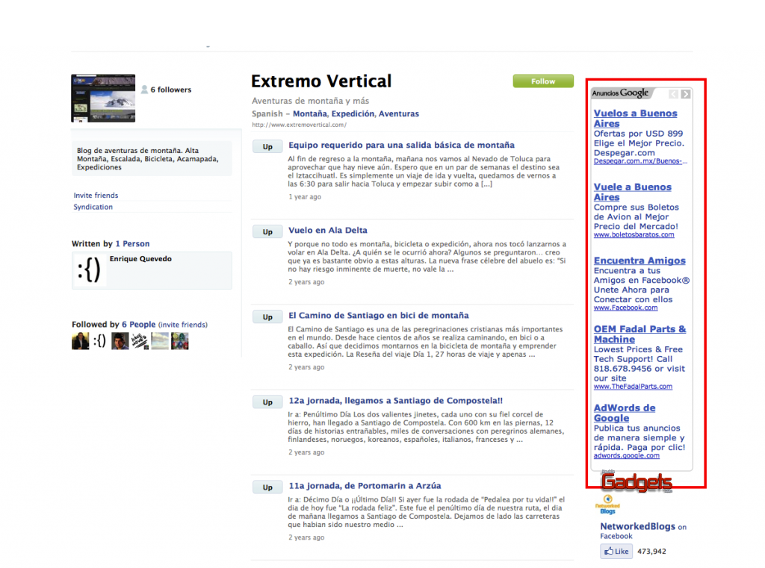Click the Enrique Quevedo author name
765x568 pixels.
[x=140, y=259]
